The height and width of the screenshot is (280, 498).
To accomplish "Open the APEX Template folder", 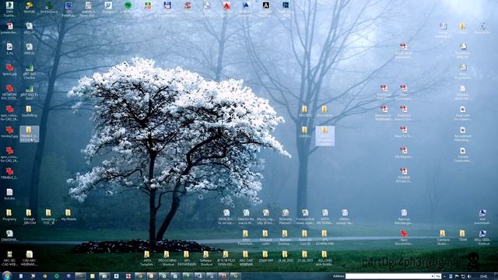I will click(147, 258).
